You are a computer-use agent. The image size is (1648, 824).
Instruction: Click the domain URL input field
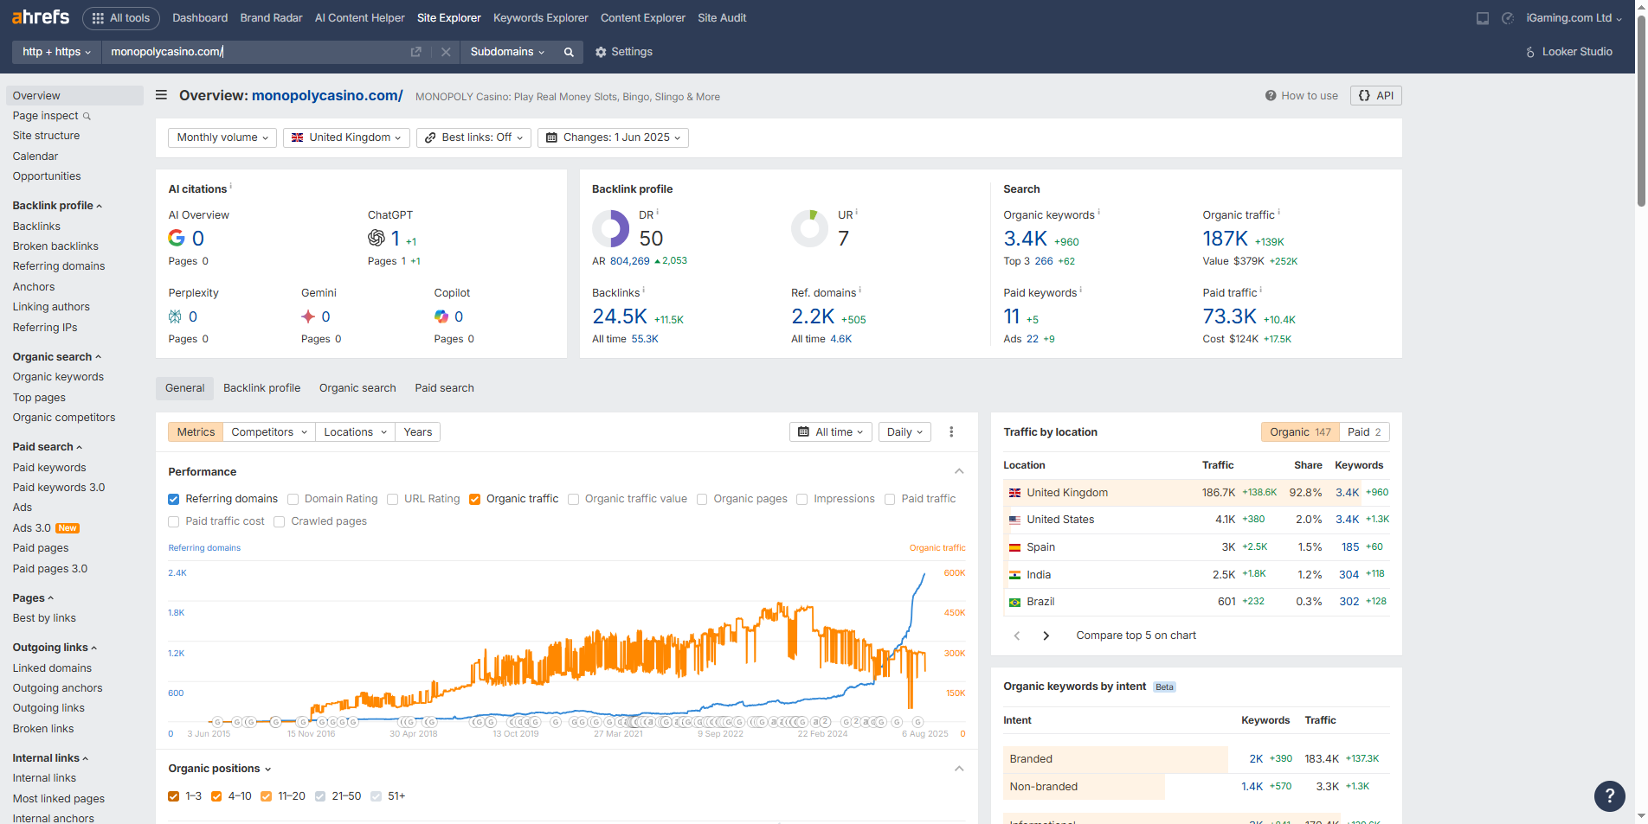255,52
